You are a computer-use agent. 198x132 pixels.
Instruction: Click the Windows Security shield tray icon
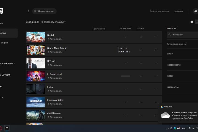(175, 128)
